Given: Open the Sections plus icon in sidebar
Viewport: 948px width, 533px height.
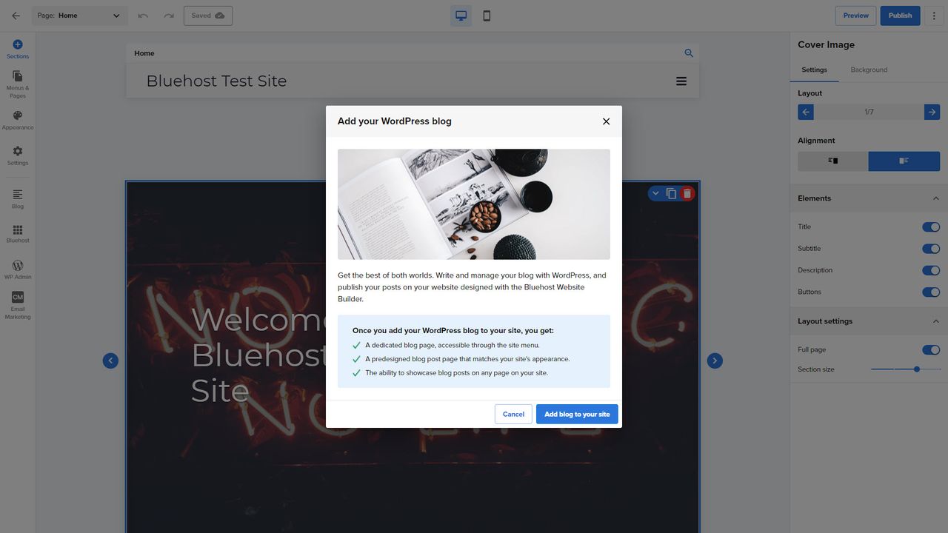Looking at the screenshot, I should (x=18, y=50).
